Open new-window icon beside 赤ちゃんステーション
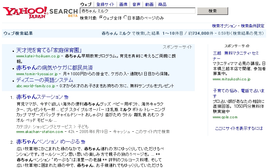 pyautogui.click(x=66, y=97)
